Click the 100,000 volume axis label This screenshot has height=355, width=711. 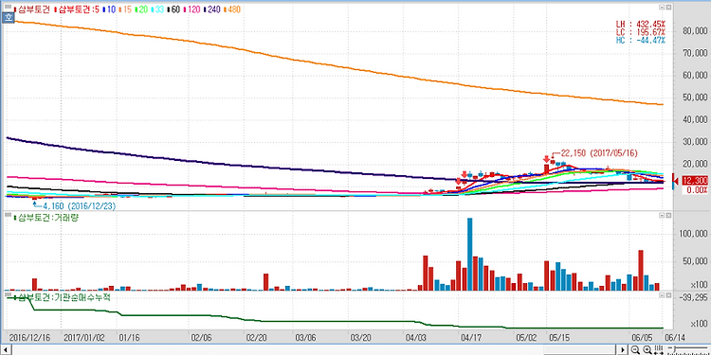(x=693, y=234)
